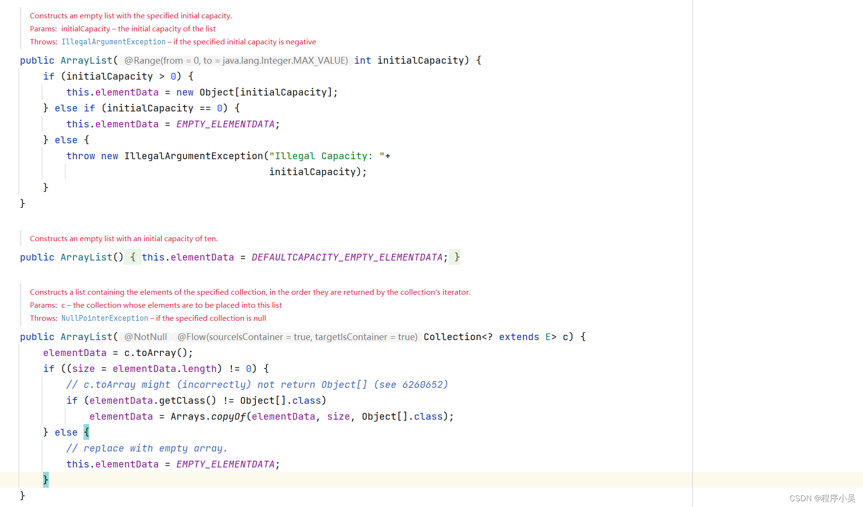The image size is (863, 507).
Task: Click the @Flow(sourceIsContainer = true...) inlay hint
Action: [297, 337]
